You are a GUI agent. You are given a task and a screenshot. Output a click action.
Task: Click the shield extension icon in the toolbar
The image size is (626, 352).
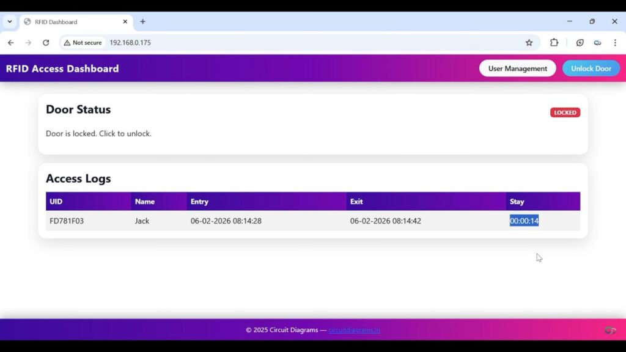point(580,43)
